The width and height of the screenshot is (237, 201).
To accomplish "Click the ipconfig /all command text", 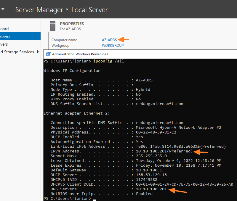I will pyautogui.click(x=108, y=61).
